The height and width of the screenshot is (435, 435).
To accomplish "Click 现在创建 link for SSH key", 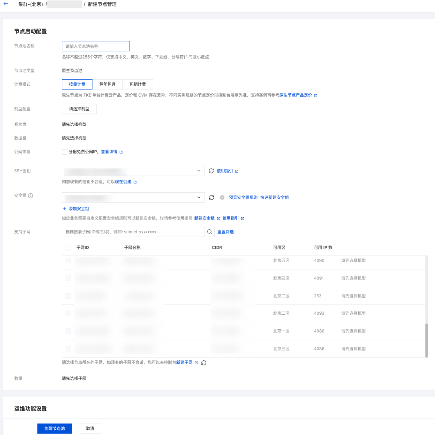I will (123, 182).
